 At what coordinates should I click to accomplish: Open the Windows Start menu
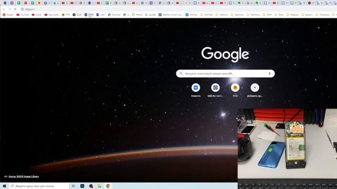pos(4,186)
